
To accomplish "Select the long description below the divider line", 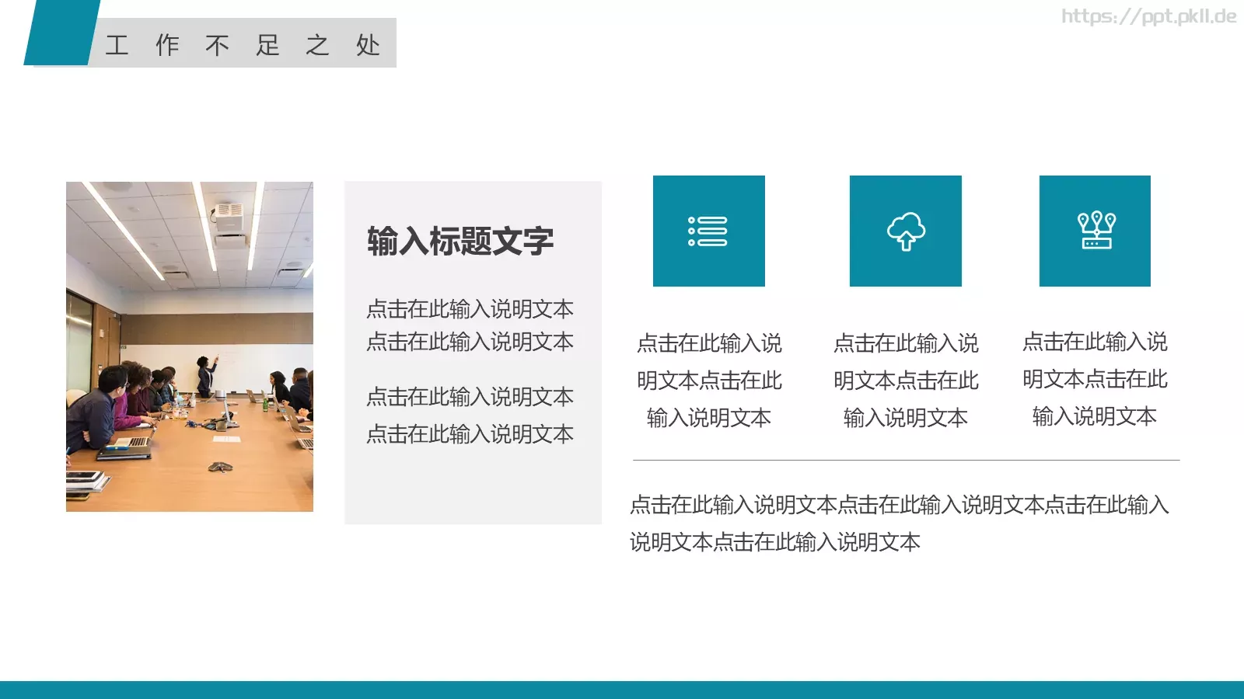I will pos(900,523).
